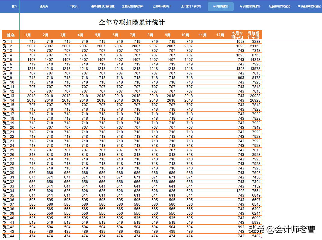Click the 12月 column header
Image resolution: width=322 pixels, height=240 pixels.
pos(220,34)
